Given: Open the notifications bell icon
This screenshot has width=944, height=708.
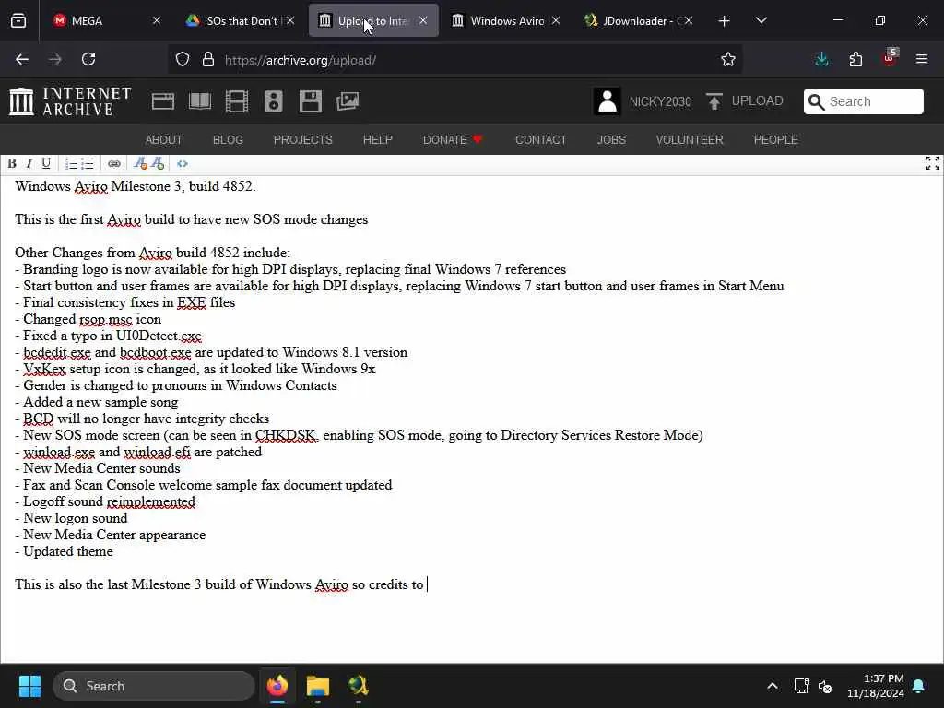Looking at the screenshot, I should point(919,686).
